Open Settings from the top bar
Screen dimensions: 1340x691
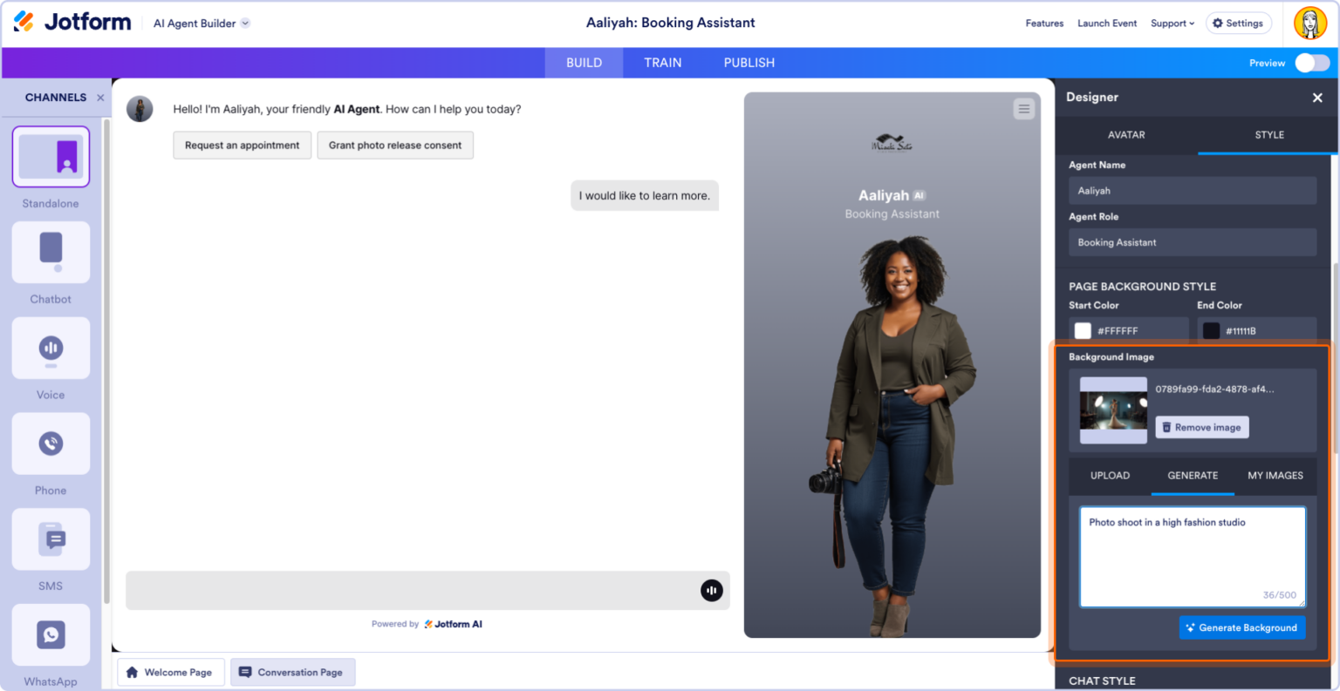click(x=1238, y=23)
